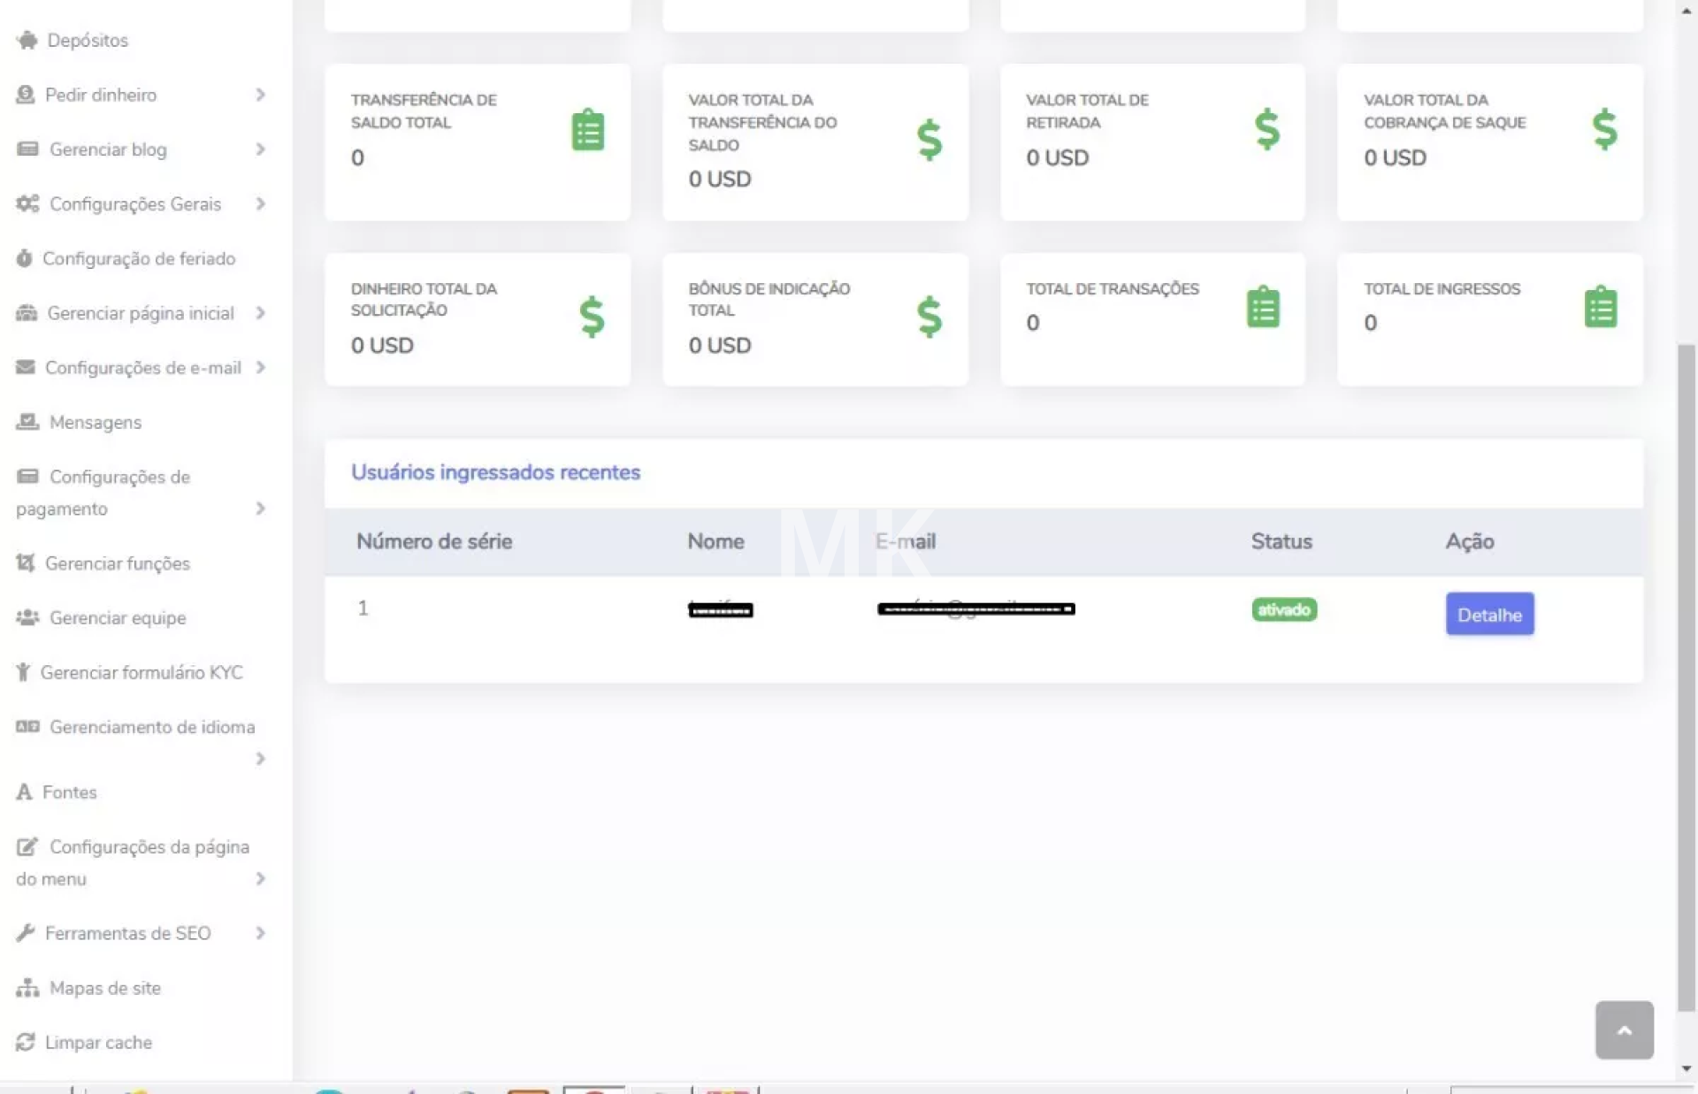Click the Limpar cache refresh icon
The height and width of the screenshot is (1094, 1698).
click(x=26, y=1042)
